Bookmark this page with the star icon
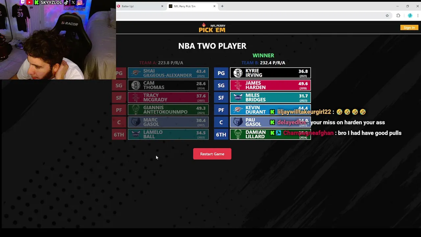 click(387, 15)
